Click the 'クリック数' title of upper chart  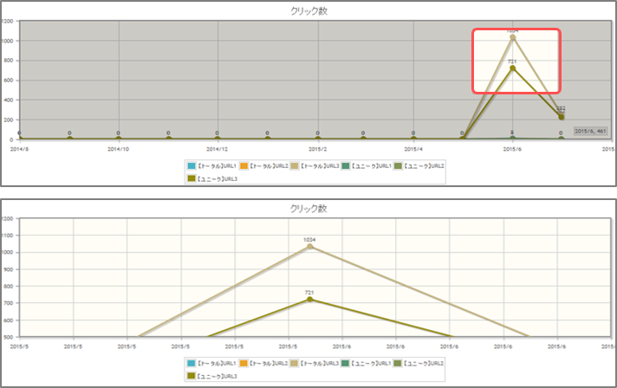[308, 11]
